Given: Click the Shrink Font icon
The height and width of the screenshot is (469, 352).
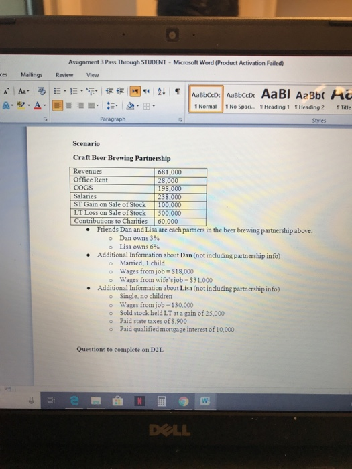Looking at the screenshot, I should coord(7,90).
